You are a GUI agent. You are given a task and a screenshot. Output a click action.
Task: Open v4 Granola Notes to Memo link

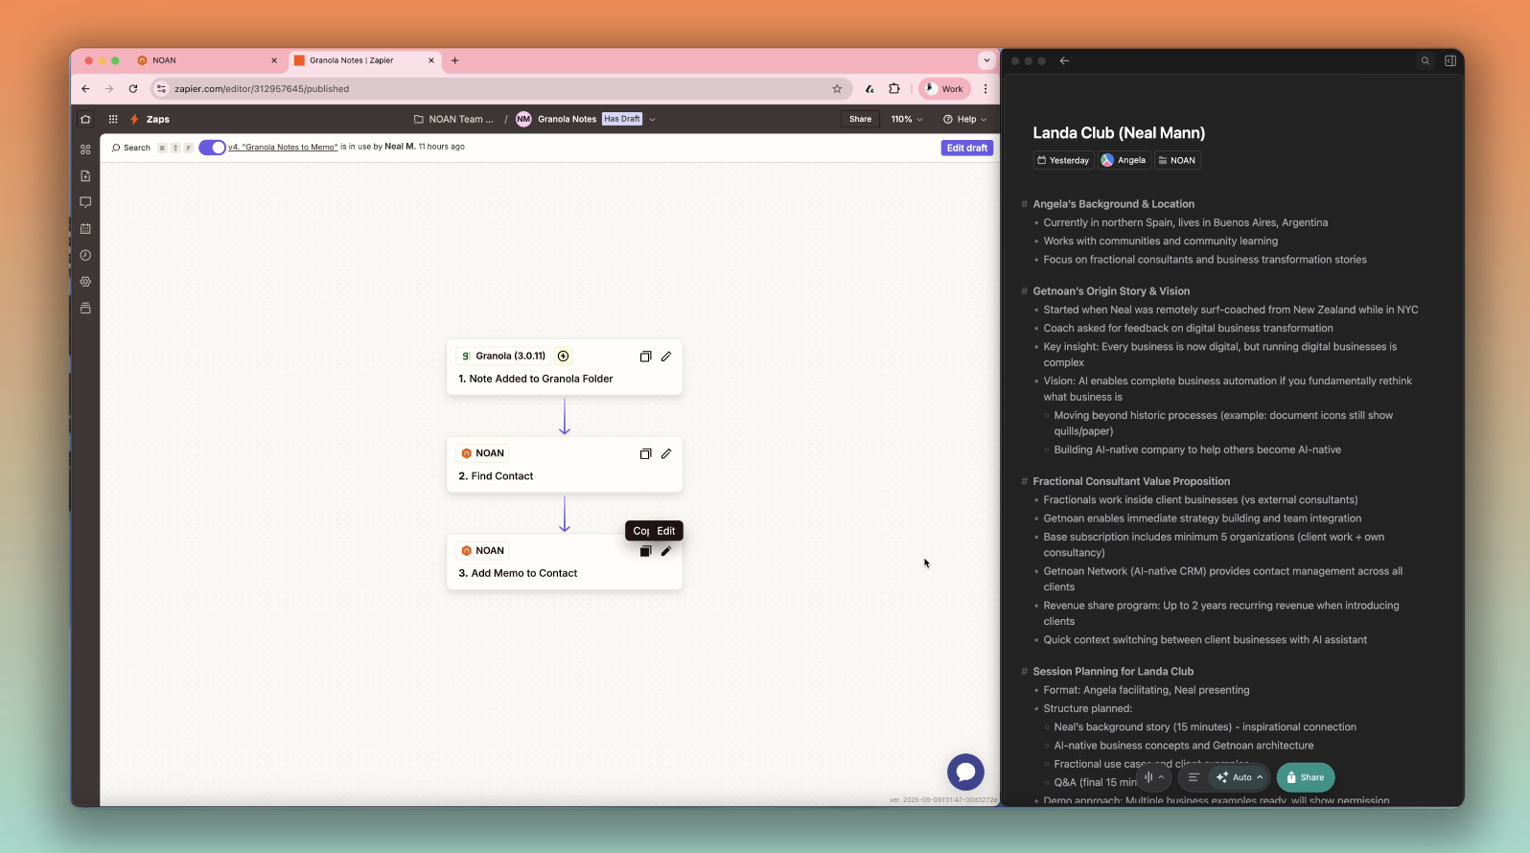click(283, 148)
